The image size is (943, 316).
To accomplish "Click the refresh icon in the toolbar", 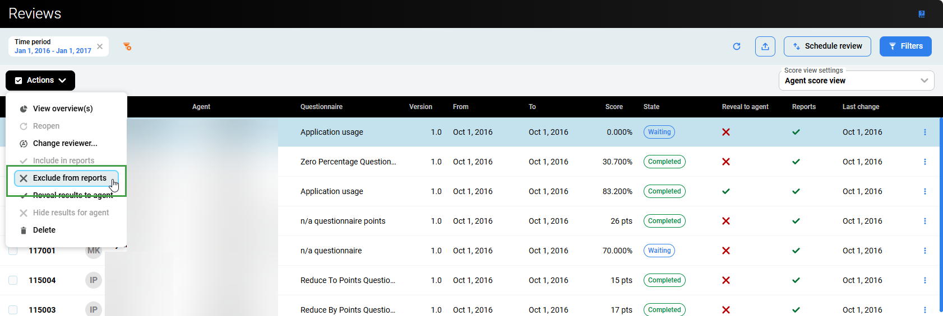I will 737,46.
